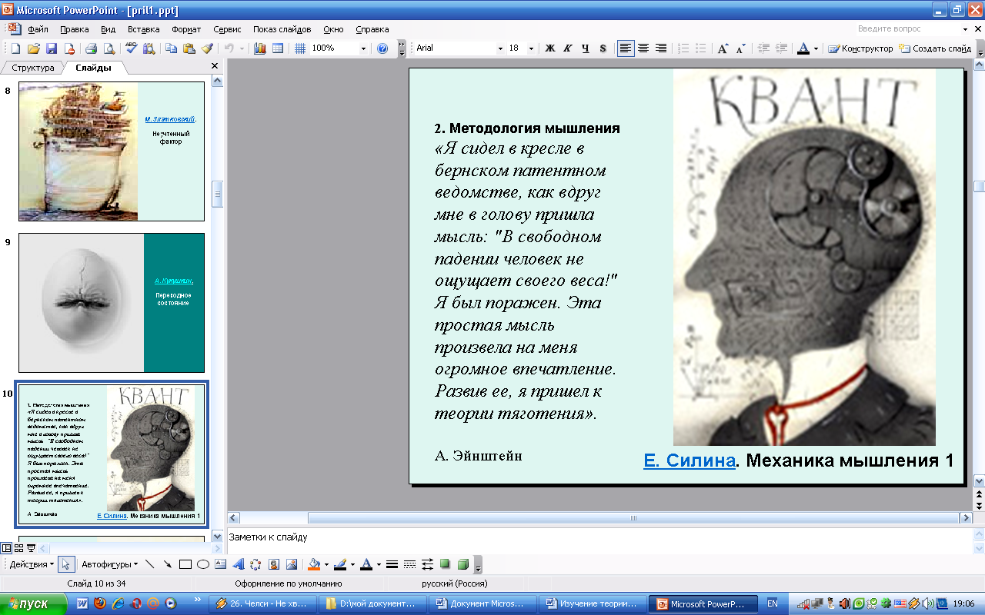This screenshot has height=615, width=985.
Task: Select the Line drawing tool
Action: click(150, 564)
